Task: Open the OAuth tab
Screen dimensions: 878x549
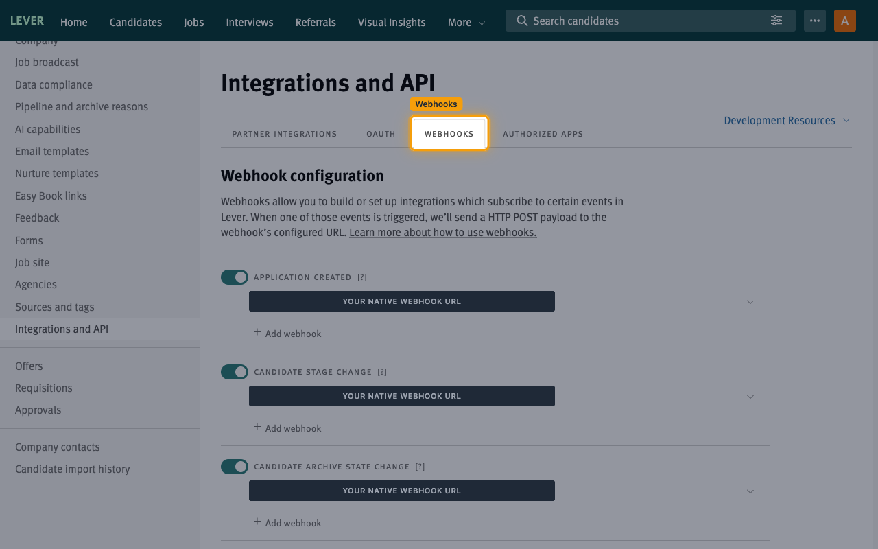Action: point(381,134)
